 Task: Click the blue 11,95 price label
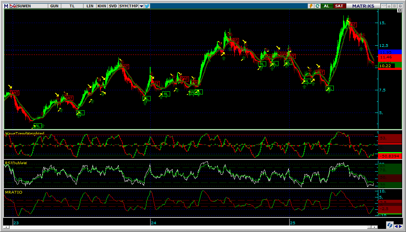point(390,52)
